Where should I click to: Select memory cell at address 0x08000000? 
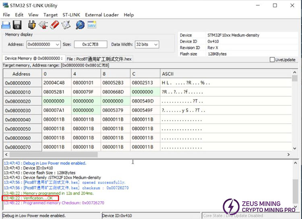[x=56, y=83]
